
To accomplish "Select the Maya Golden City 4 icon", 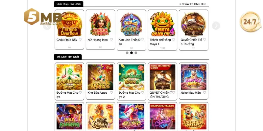I will tap(162, 24).
